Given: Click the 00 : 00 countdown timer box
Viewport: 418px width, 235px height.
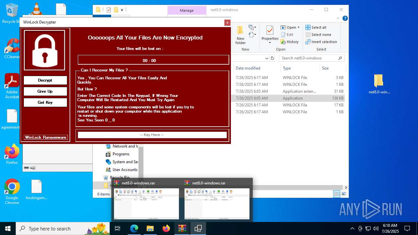Looking at the screenshot, I should pyautogui.click(x=153, y=60).
